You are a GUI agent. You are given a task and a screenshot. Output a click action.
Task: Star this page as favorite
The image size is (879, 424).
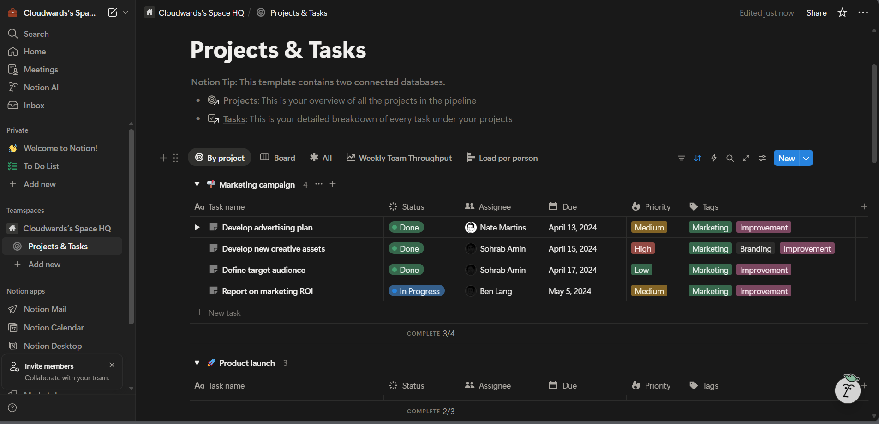(x=843, y=12)
